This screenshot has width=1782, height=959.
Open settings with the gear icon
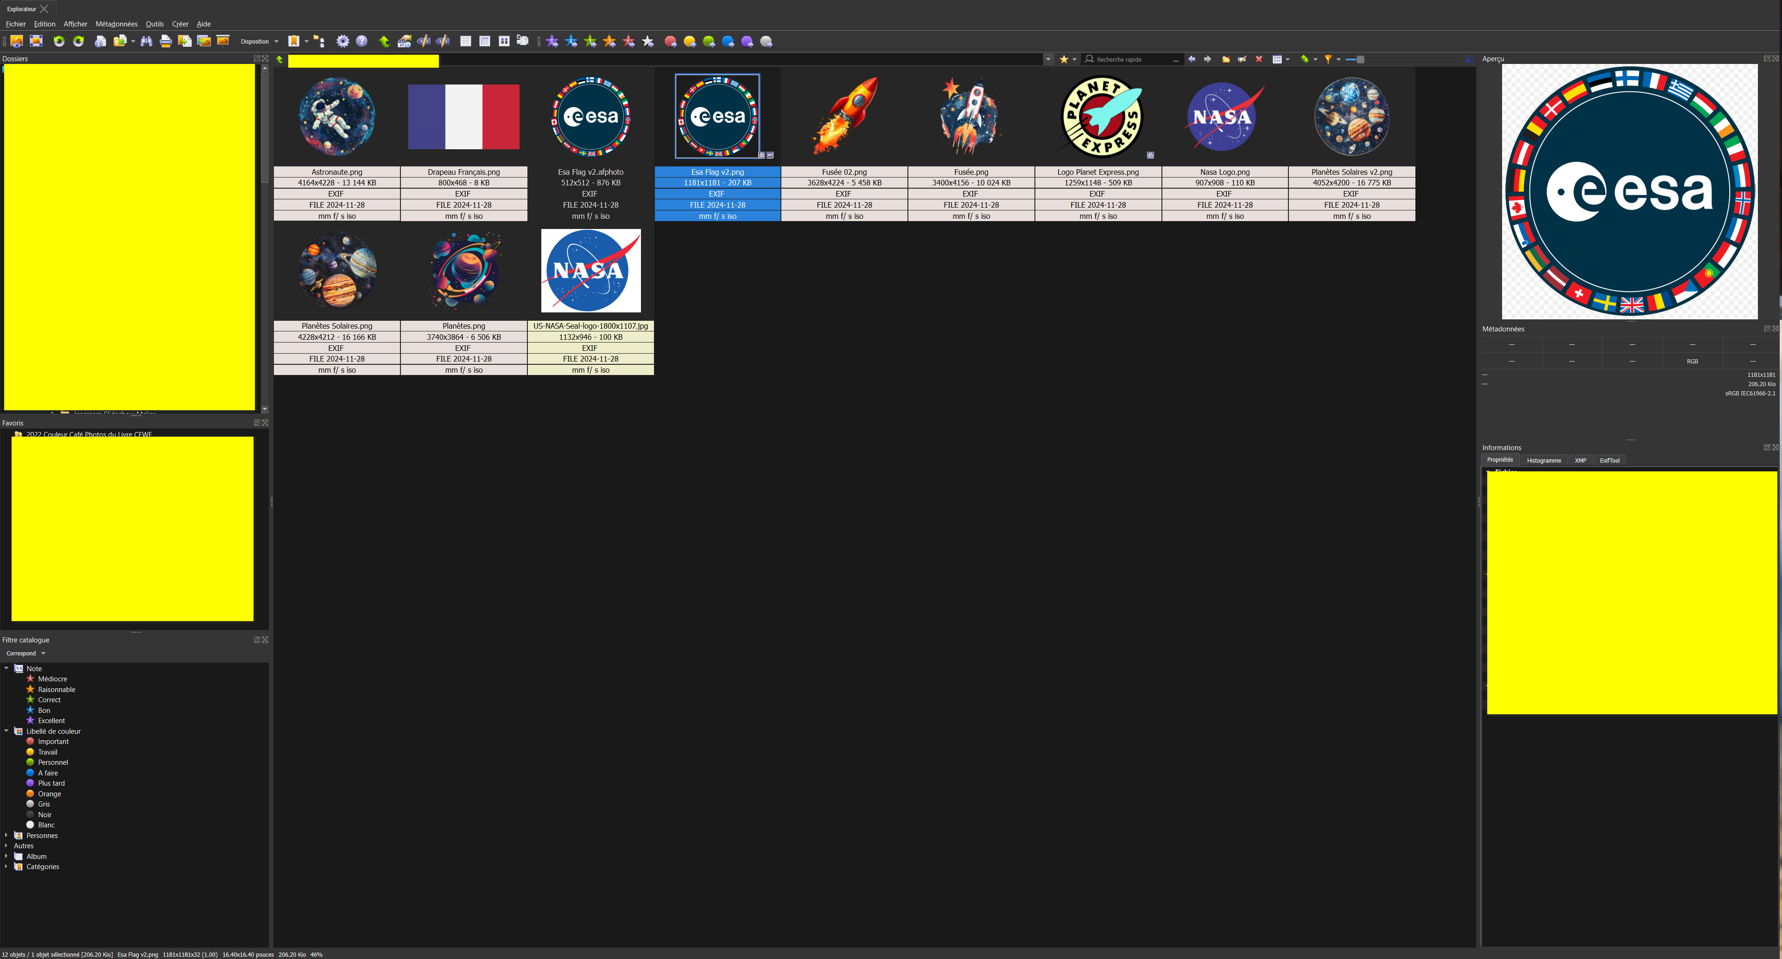342,42
